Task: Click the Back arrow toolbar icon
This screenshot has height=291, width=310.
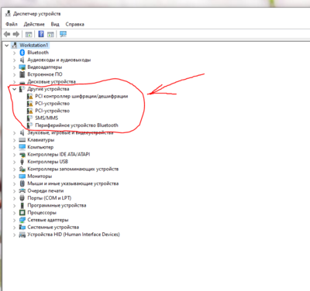Action: pos(7,34)
